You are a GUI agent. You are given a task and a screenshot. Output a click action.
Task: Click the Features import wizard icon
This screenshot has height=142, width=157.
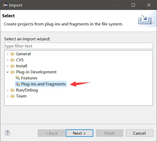pyautogui.click(x=18, y=78)
